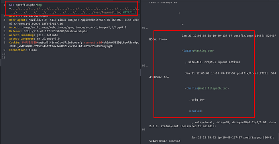Click the Accept-Encoding header name
279x144 pixels.
21,35
